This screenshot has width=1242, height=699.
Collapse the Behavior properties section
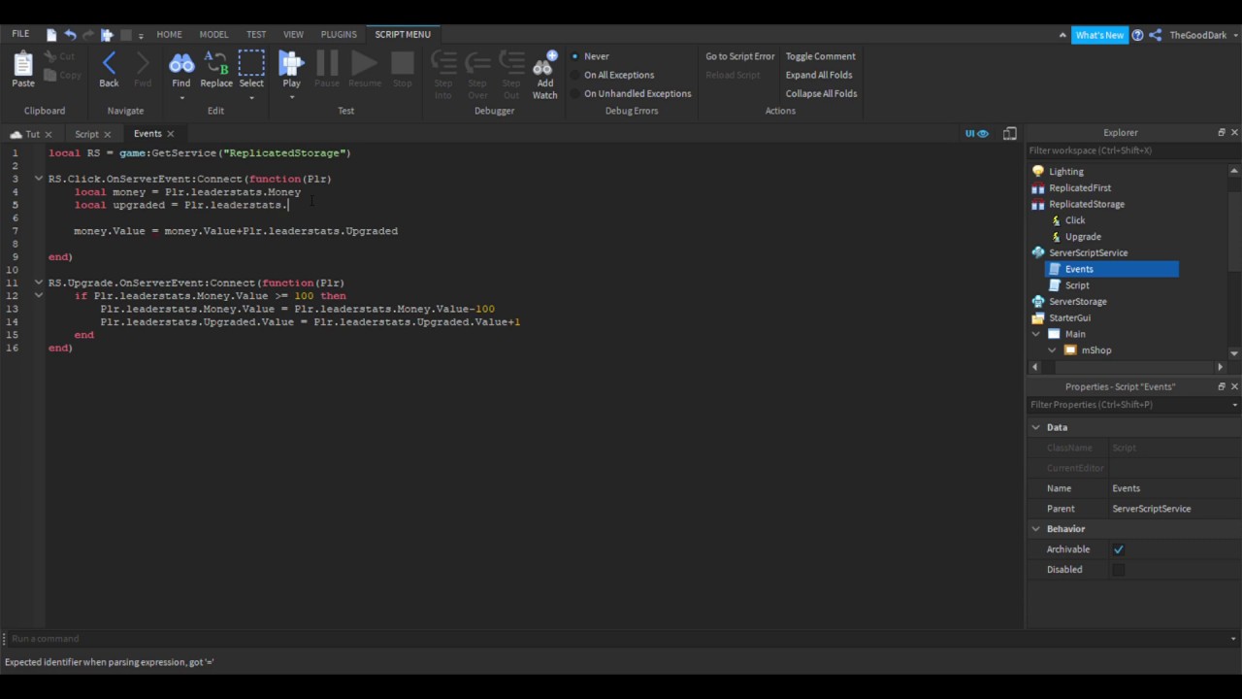pos(1035,529)
